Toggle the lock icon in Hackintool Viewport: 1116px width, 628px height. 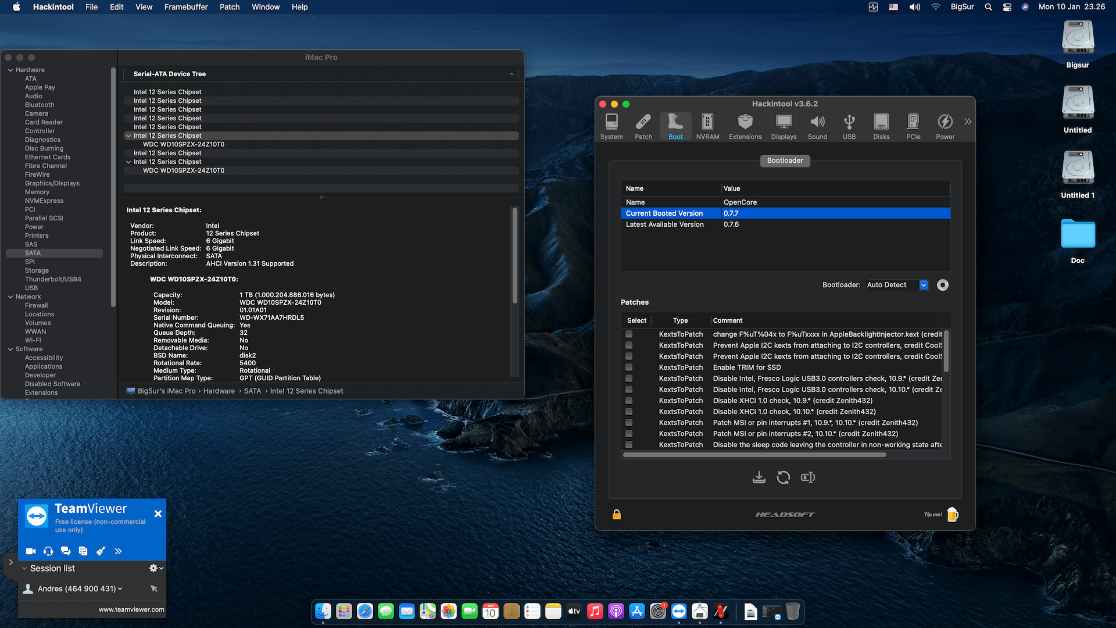(617, 514)
